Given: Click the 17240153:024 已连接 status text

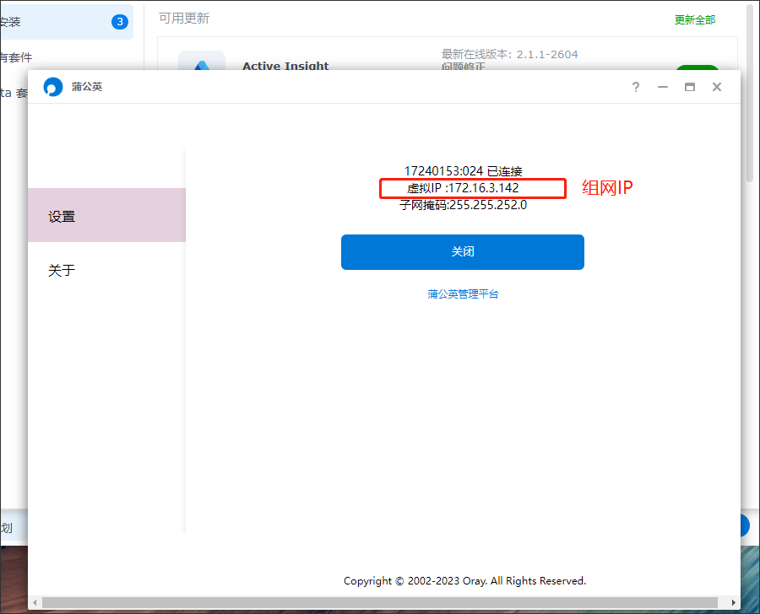Looking at the screenshot, I should point(463,171).
